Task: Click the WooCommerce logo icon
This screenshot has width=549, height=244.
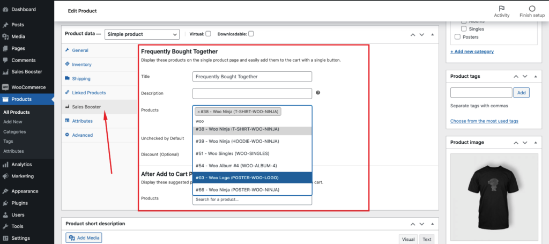Action: coord(5,87)
